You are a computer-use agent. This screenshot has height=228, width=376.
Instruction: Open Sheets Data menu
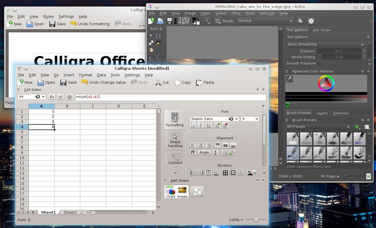tap(101, 75)
